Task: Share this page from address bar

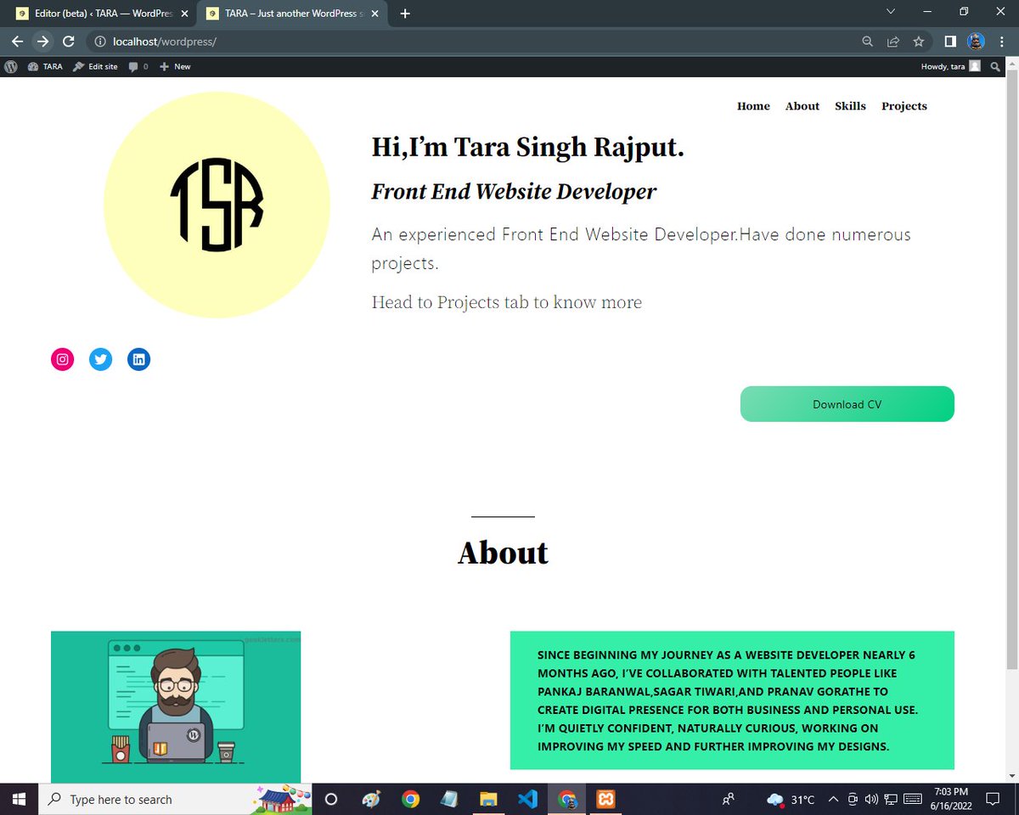Action: (x=893, y=41)
